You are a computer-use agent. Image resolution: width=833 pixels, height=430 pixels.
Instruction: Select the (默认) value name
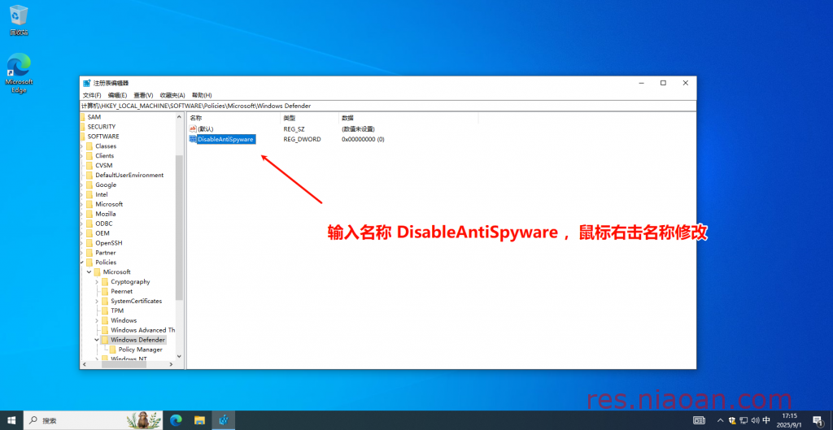[206, 129]
